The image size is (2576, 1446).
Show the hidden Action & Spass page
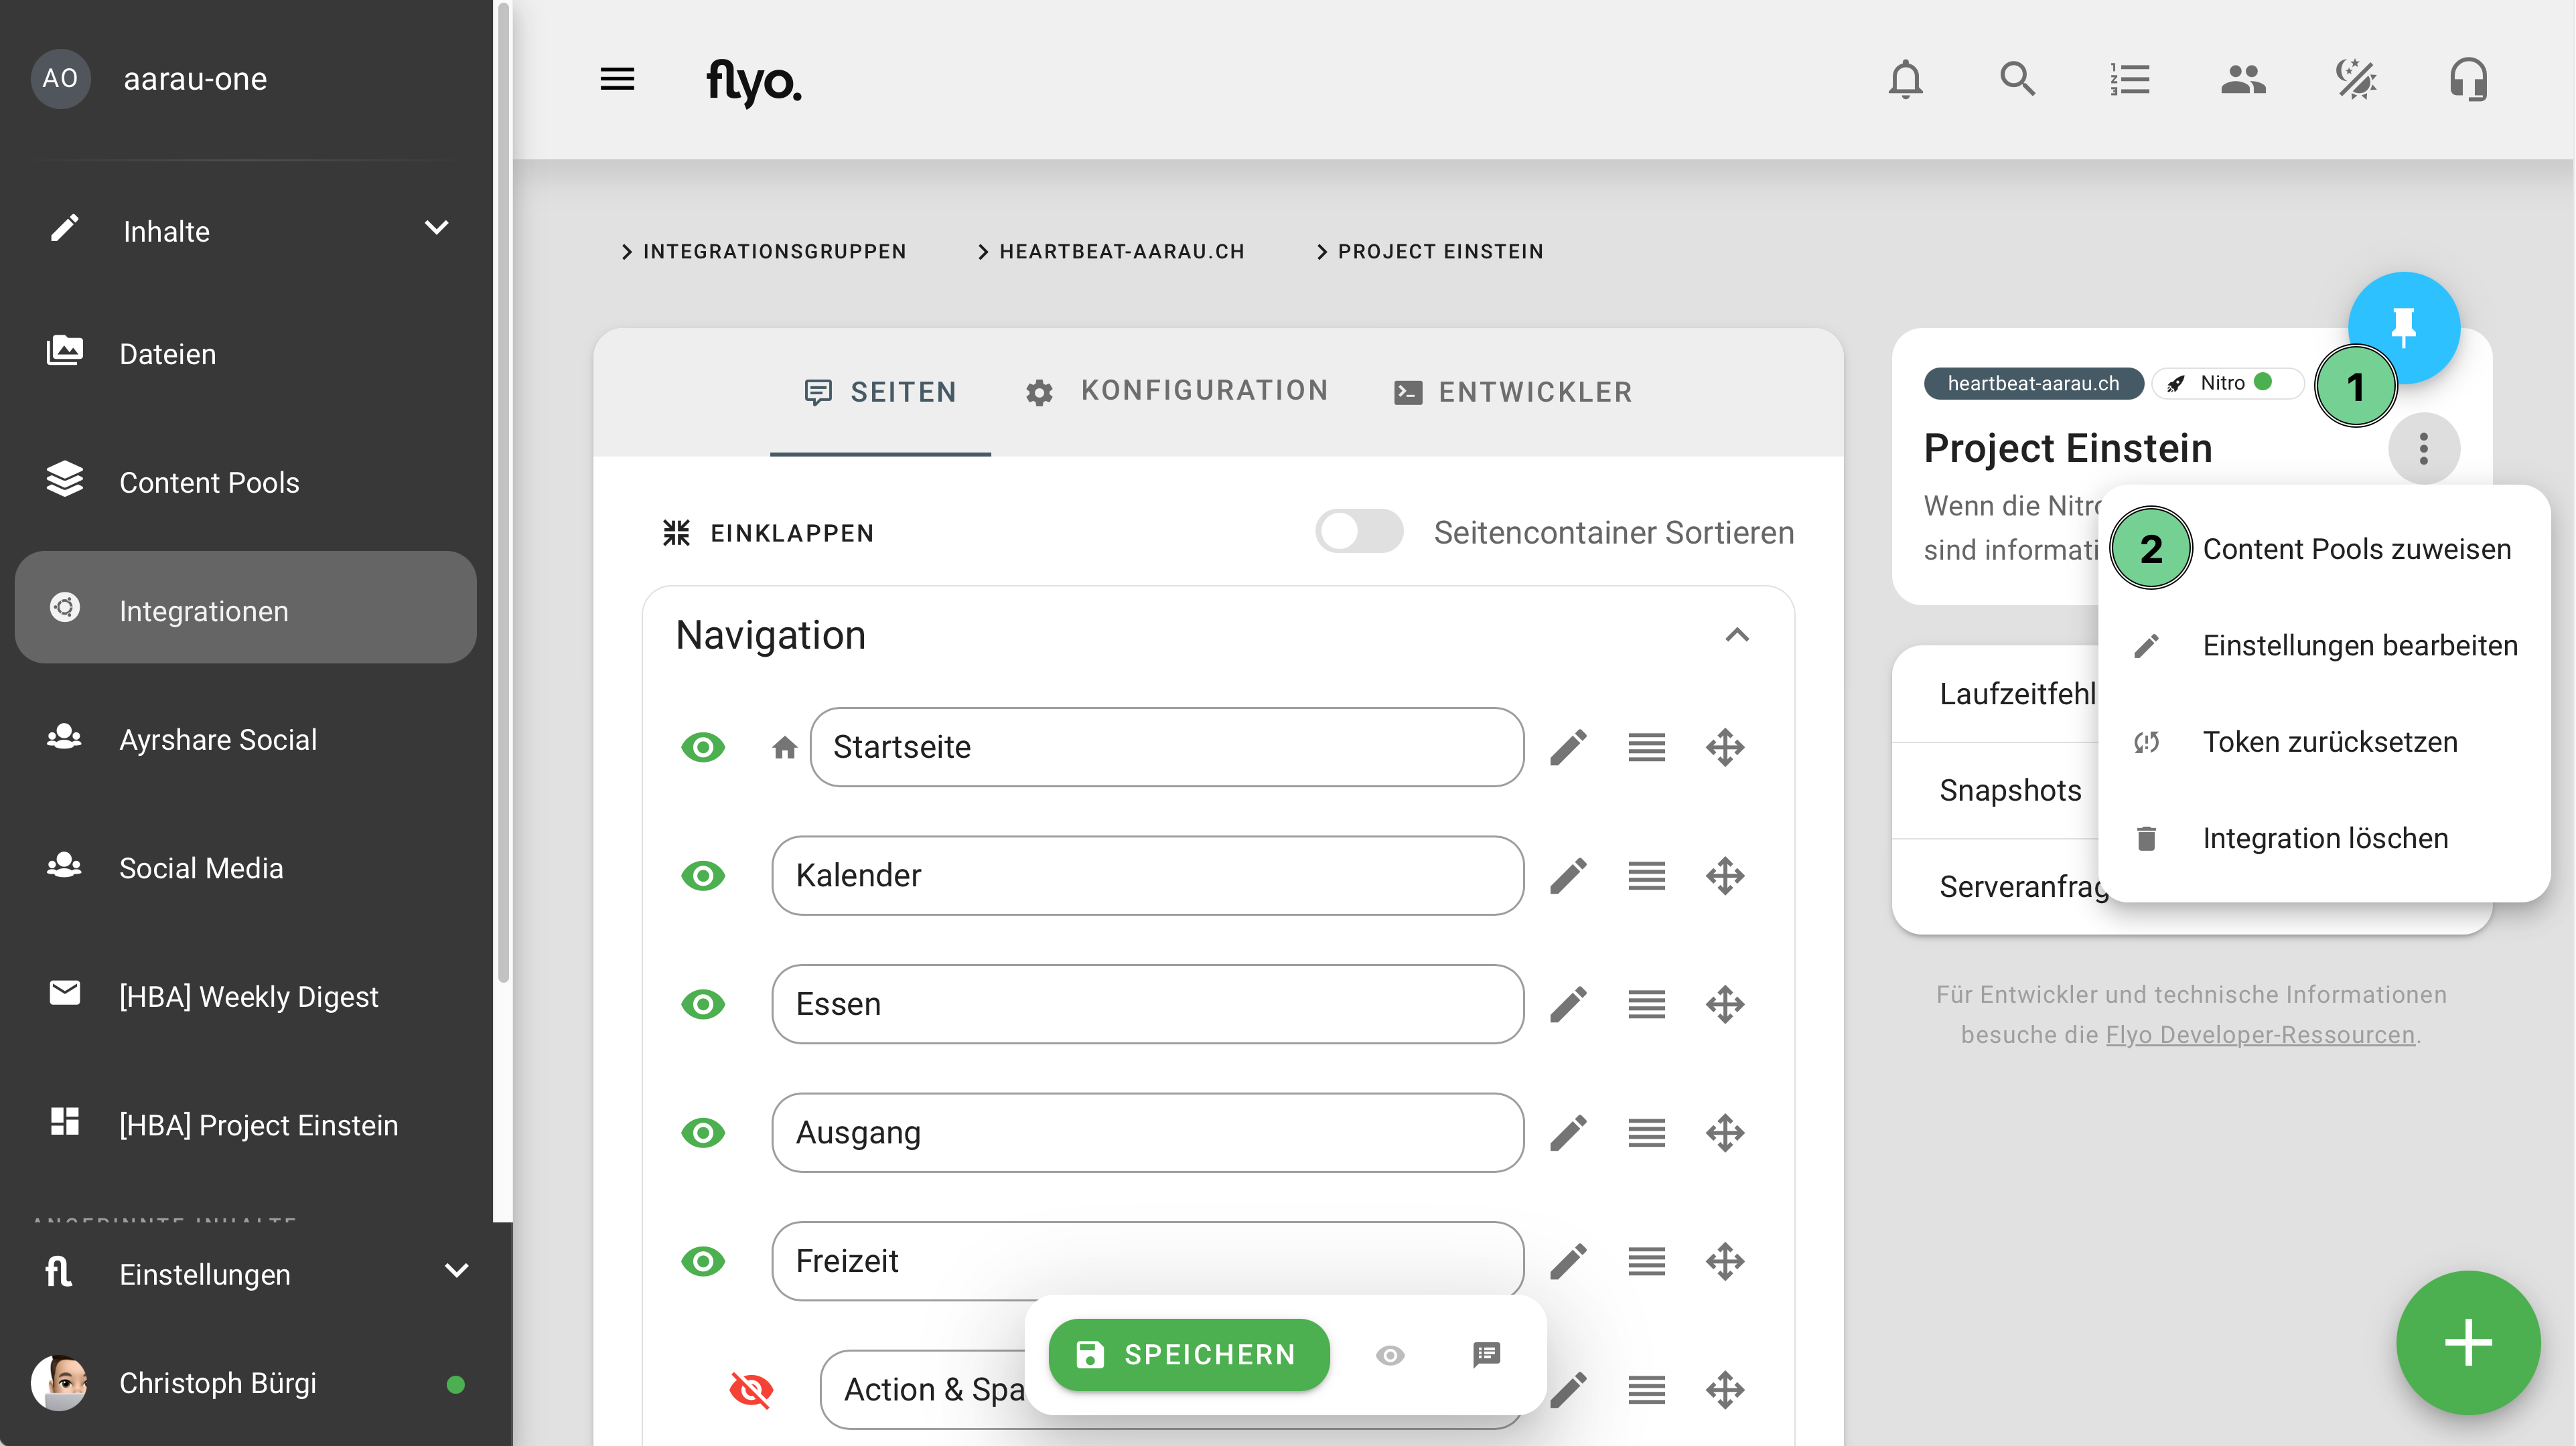[x=751, y=1389]
